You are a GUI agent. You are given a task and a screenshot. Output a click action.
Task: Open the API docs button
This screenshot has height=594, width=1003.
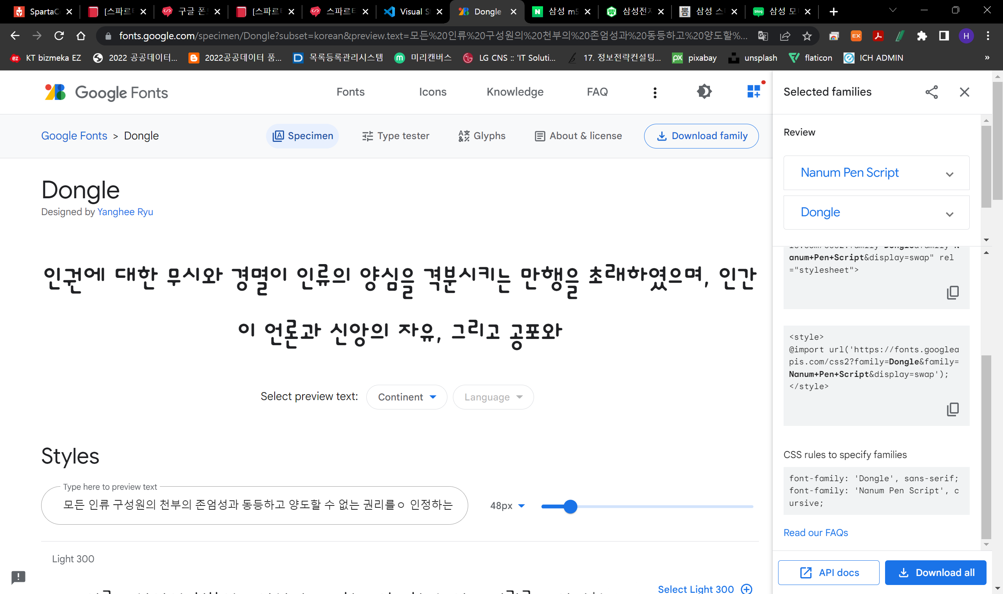coord(829,572)
